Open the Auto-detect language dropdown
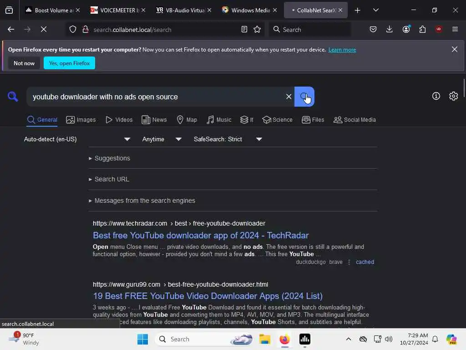Image resolution: width=466 pixels, height=350 pixels. coord(76,139)
